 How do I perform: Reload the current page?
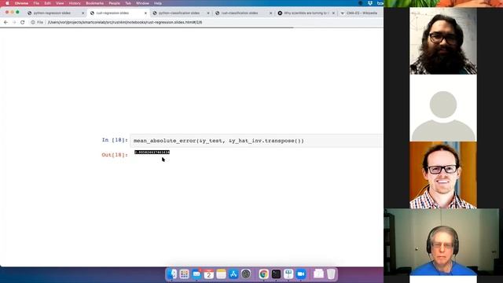(x=23, y=23)
